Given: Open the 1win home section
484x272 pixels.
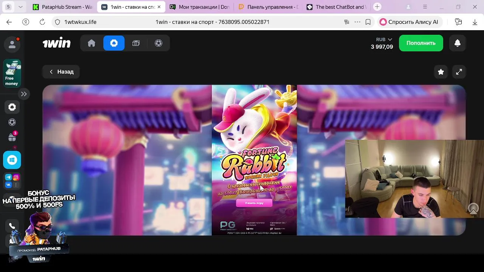Looking at the screenshot, I should tap(92, 43).
